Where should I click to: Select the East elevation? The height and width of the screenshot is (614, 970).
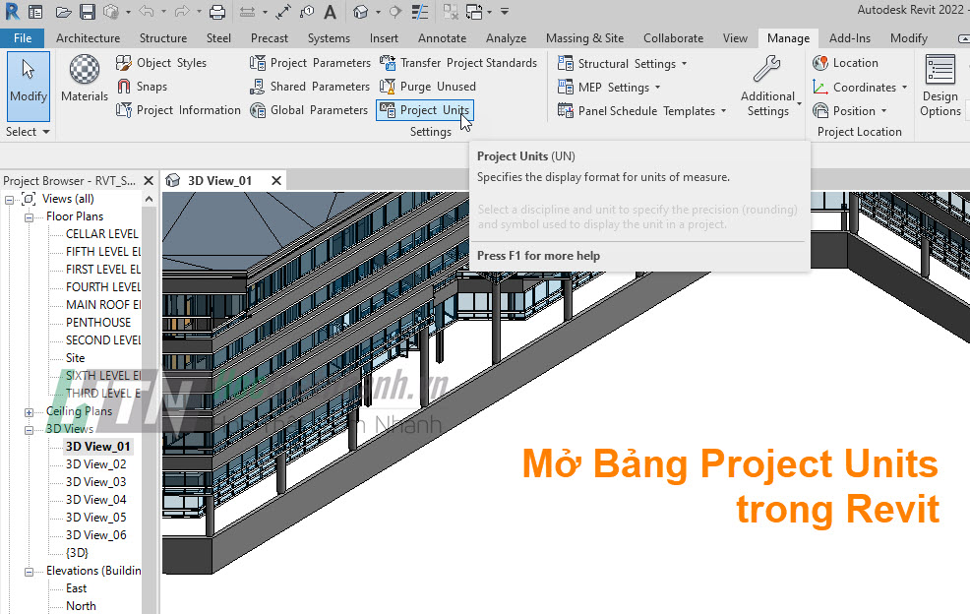point(76,588)
